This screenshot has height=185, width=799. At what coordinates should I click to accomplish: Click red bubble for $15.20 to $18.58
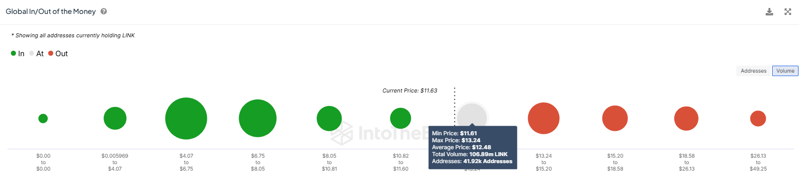tap(615, 118)
